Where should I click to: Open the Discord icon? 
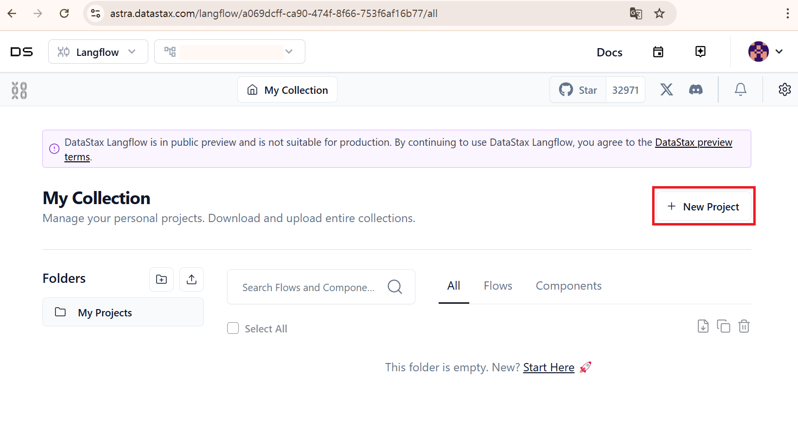coord(696,89)
